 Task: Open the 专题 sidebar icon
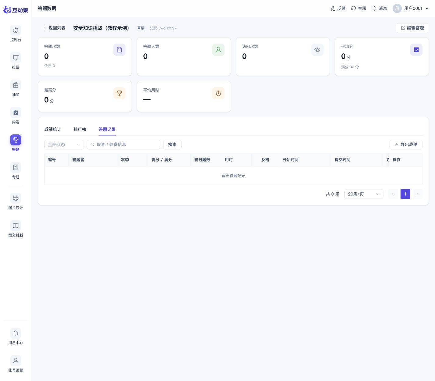click(16, 167)
